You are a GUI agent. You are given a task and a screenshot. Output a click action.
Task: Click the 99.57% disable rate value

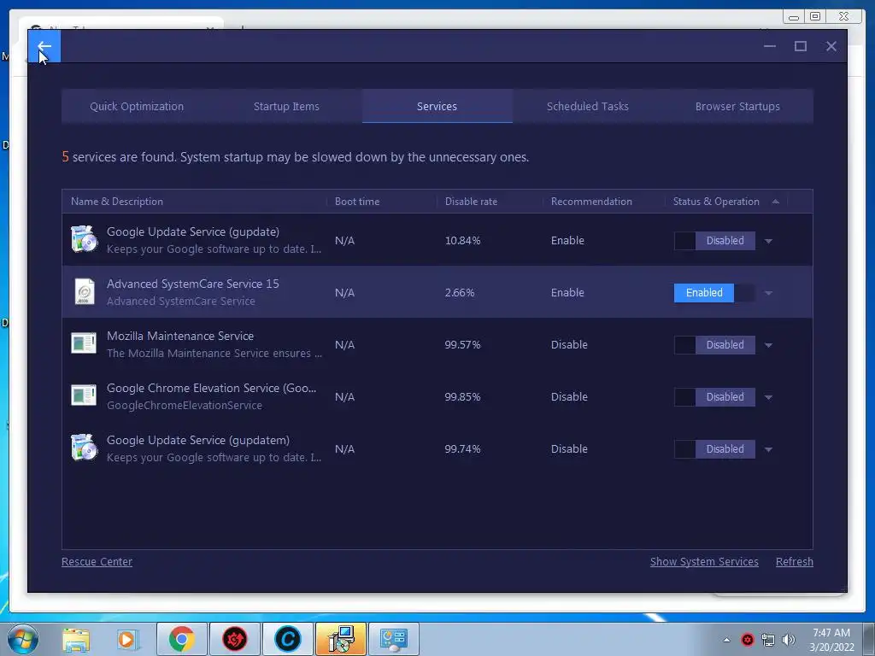click(462, 345)
